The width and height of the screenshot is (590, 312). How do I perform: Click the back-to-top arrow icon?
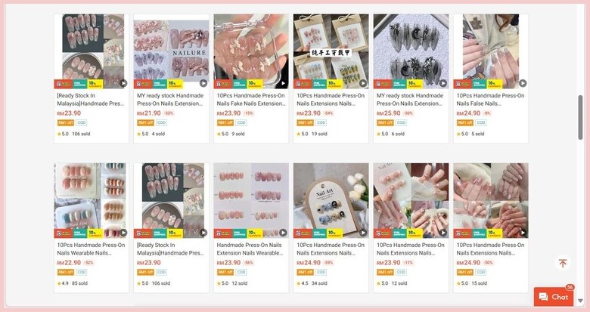(x=563, y=263)
